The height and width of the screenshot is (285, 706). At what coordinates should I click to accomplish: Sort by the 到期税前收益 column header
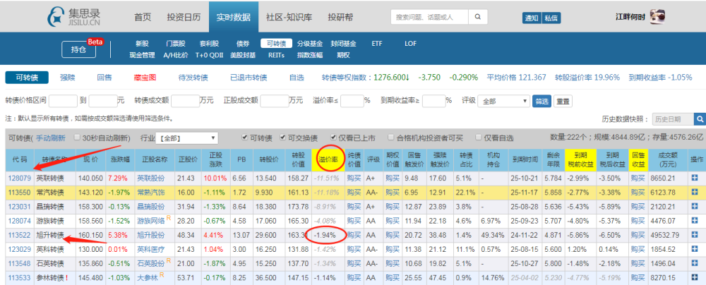(581, 160)
